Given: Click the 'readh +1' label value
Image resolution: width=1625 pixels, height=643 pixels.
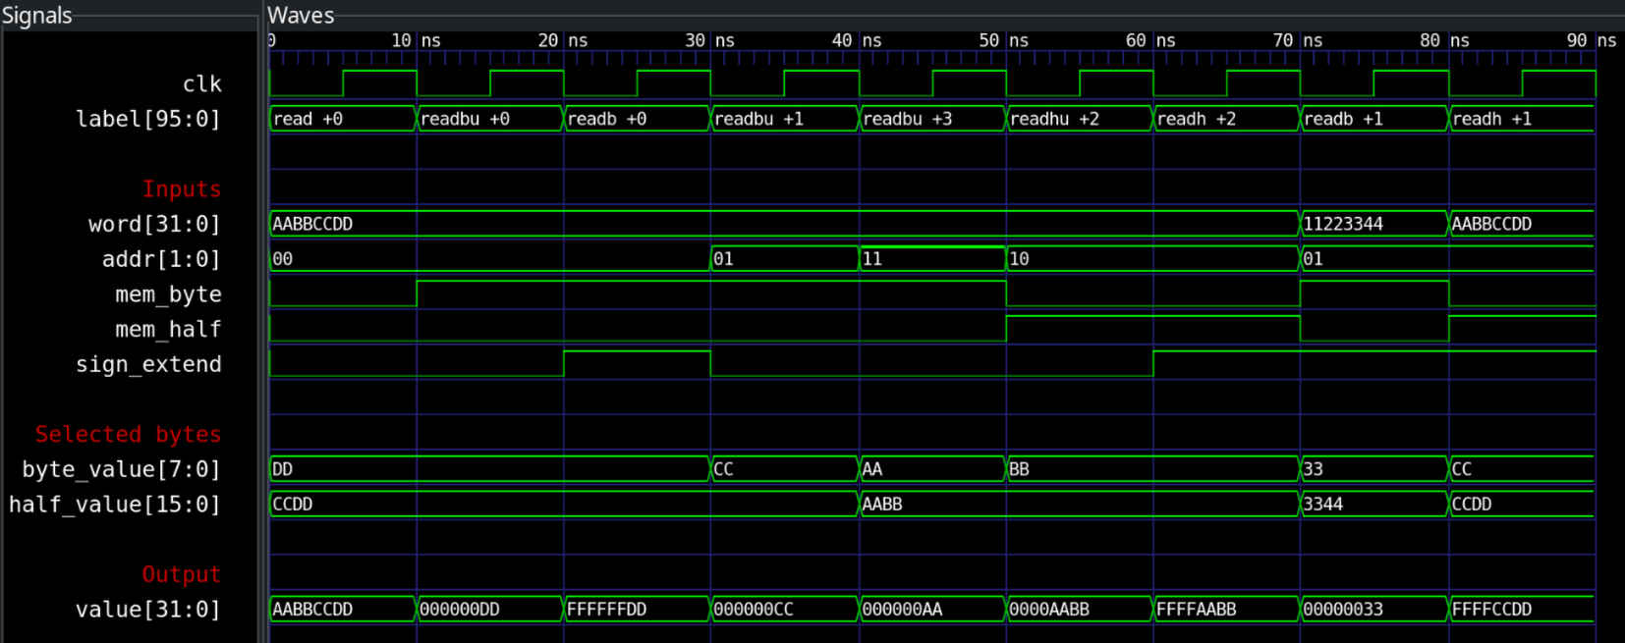Looking at the screenshot, I should tap(1522, 119).
